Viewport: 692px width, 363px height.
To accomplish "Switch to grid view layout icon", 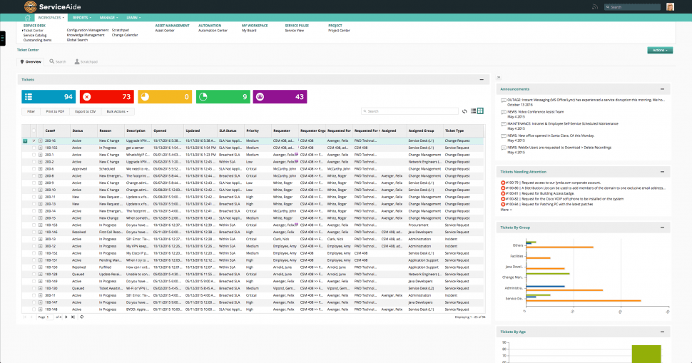I will coord(480,111).
